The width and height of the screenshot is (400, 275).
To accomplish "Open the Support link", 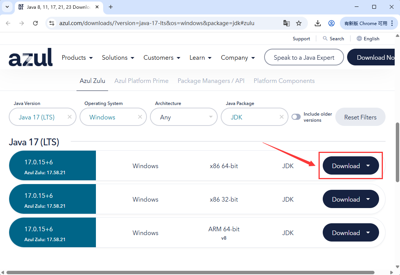I will click(x=301, y=38).
